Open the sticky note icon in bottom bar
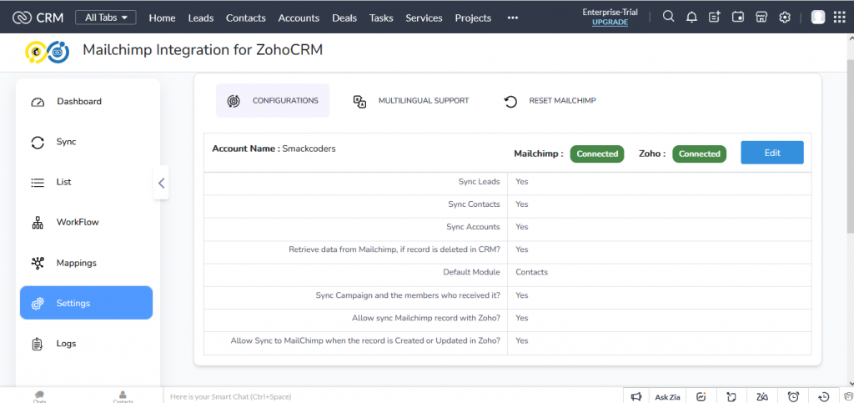 731,396
